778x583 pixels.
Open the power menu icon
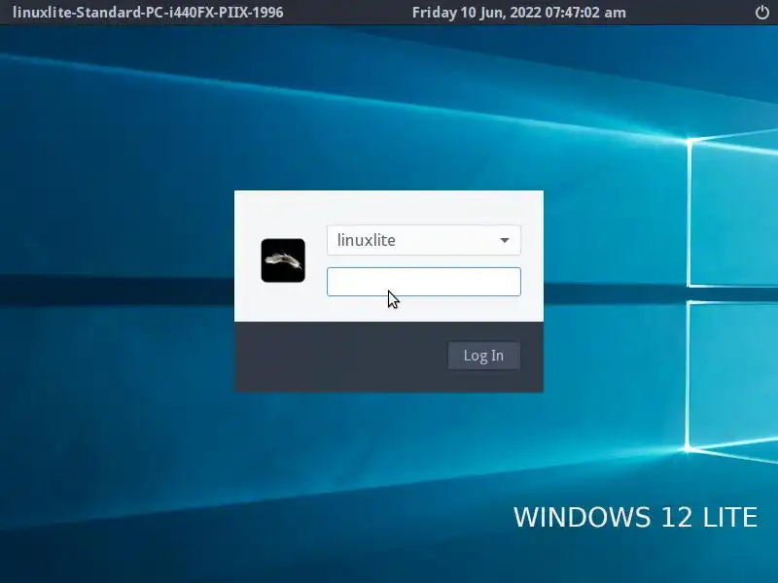762,13
